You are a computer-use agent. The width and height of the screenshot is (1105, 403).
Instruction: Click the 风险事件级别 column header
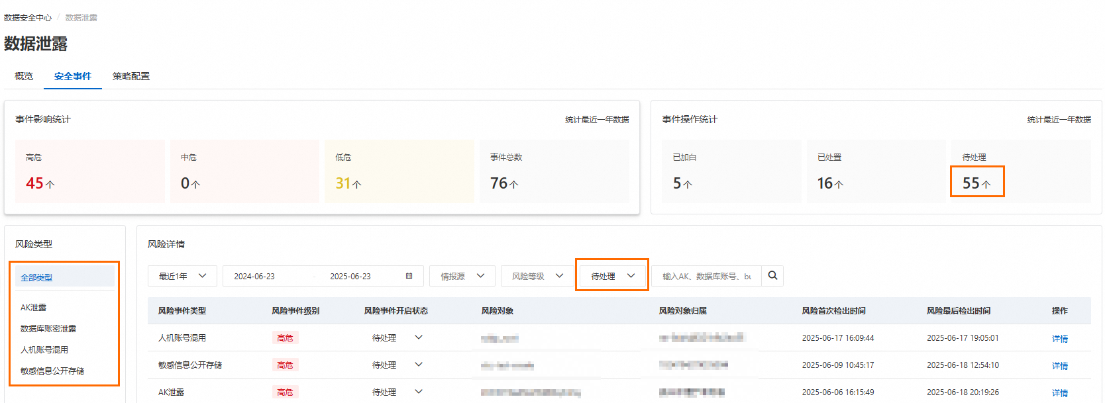(x=295, y=310)
